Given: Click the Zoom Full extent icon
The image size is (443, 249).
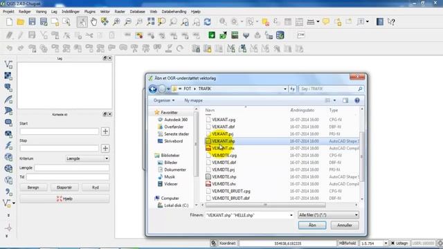Looking at the screenshot, I should [x=151, y=21].
